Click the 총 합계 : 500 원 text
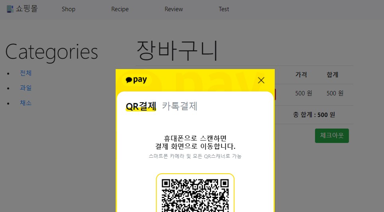384x212 pixels. tap(314, 115)
